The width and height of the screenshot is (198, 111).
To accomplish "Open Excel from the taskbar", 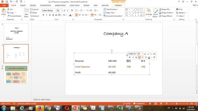I will 120,108.
